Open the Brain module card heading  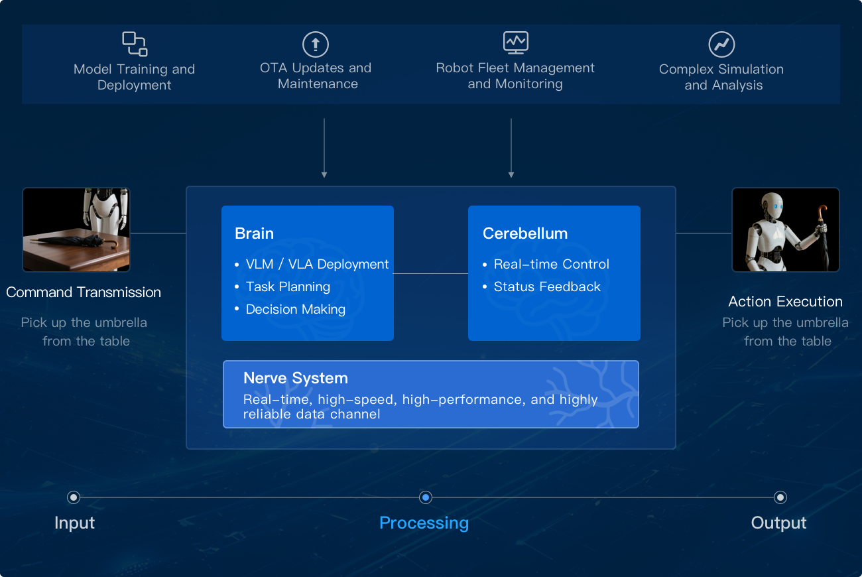(254, 233)
